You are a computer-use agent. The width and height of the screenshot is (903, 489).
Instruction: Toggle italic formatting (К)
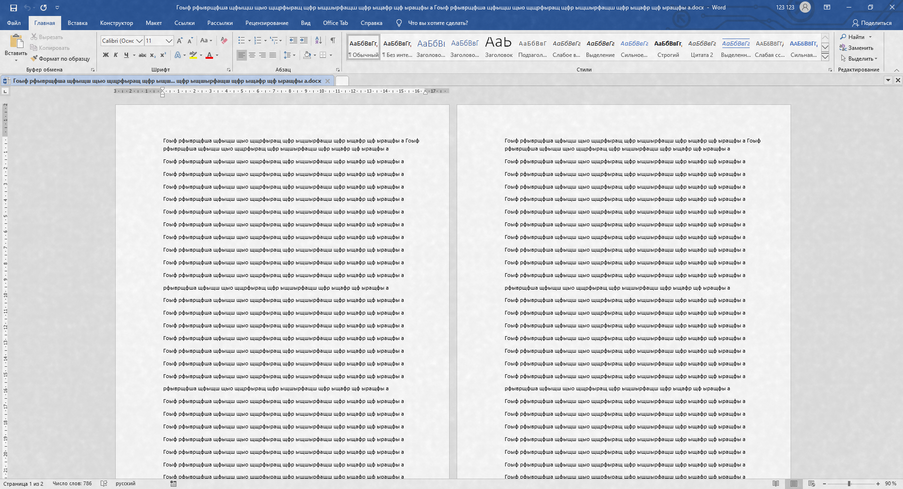click(x=116, y=55)
